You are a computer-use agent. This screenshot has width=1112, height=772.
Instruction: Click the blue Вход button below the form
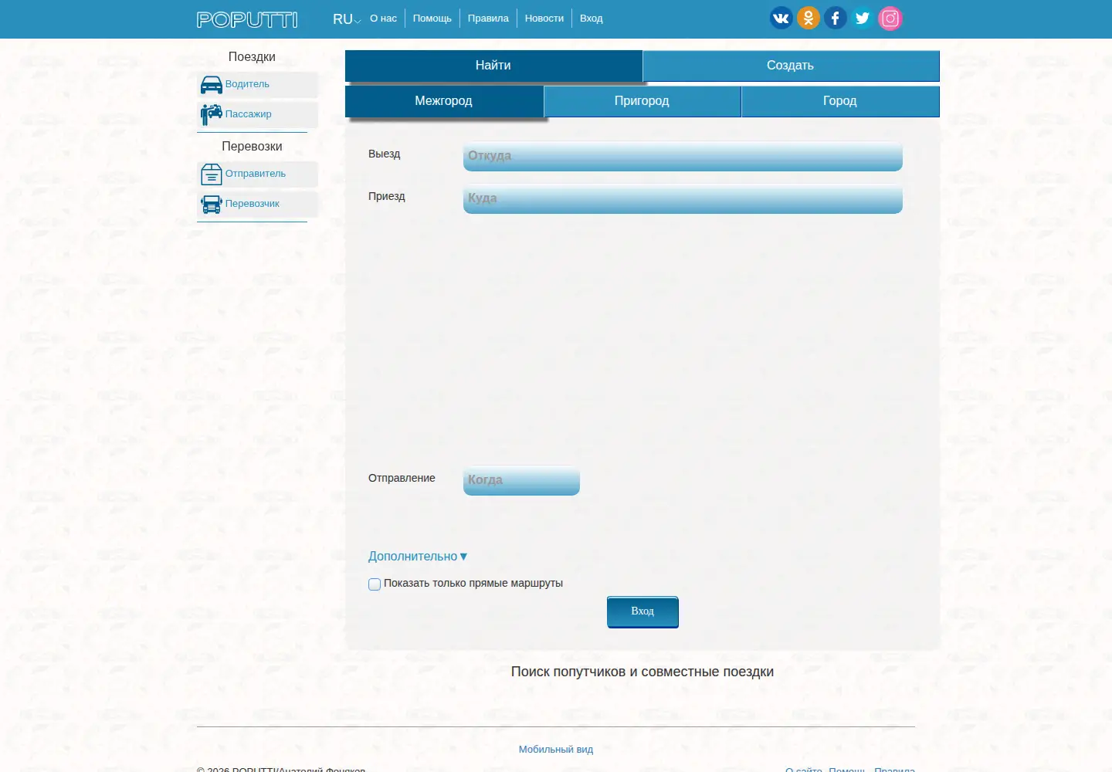tap(642, 611)
